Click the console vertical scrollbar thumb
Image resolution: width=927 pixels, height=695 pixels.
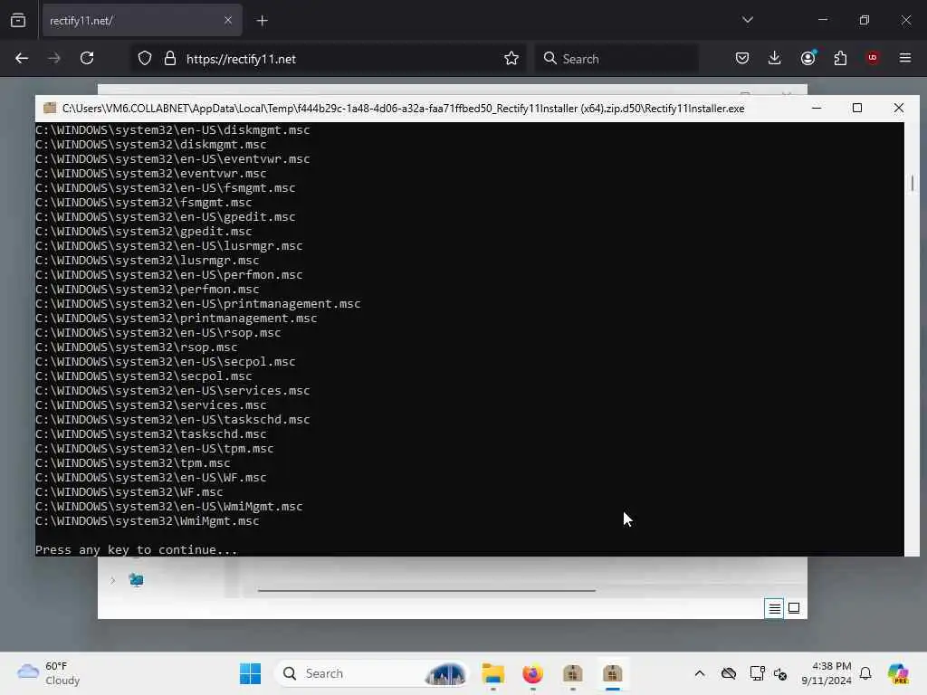913,183
